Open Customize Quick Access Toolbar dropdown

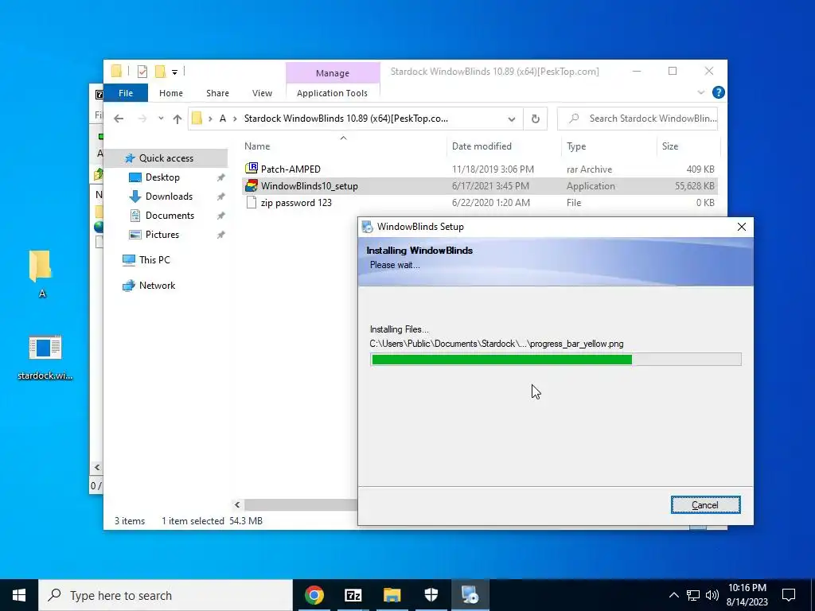coord(174,72)
